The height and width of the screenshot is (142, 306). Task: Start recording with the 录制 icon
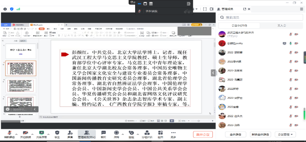click(x=116, y=133)
